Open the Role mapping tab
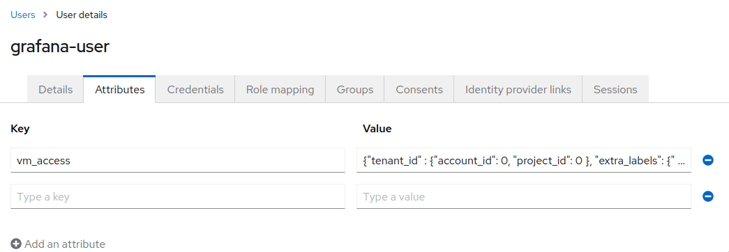Image resolution: width=729 pixels, height=252 pixels. click(x=280, y=90)
